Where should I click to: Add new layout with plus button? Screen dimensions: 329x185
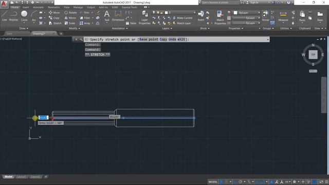tap(46, 177)
